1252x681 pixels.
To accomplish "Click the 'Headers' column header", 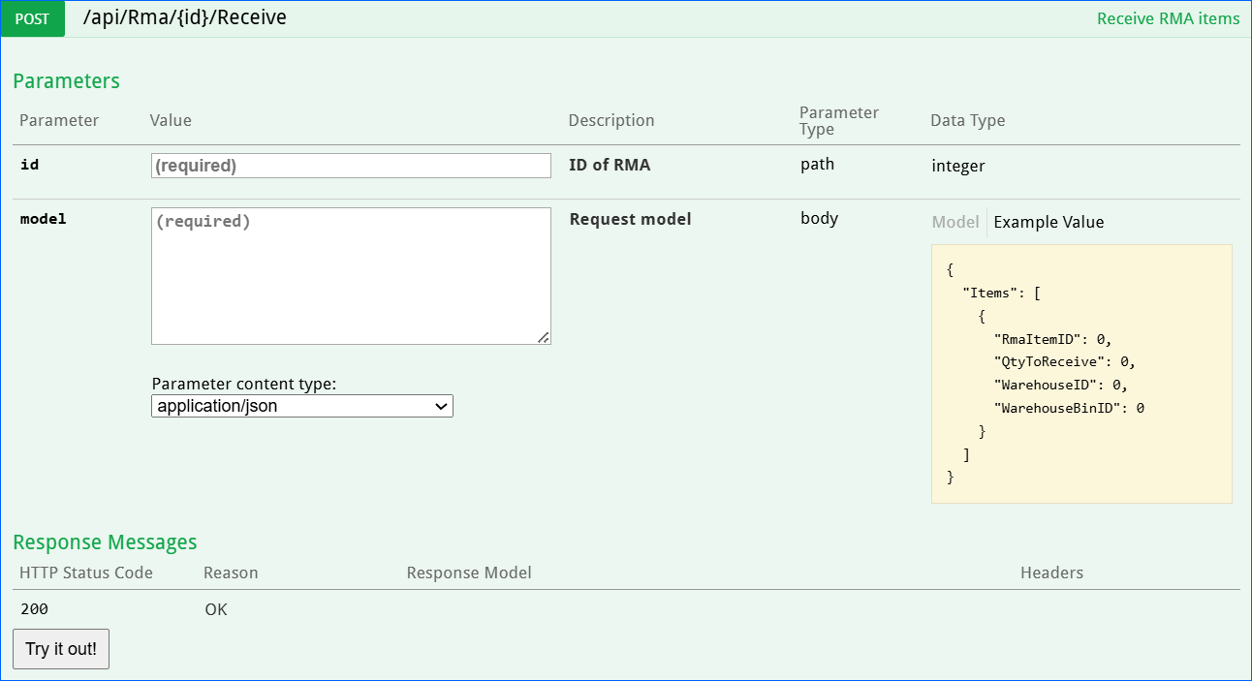I will pos(1051,573).
